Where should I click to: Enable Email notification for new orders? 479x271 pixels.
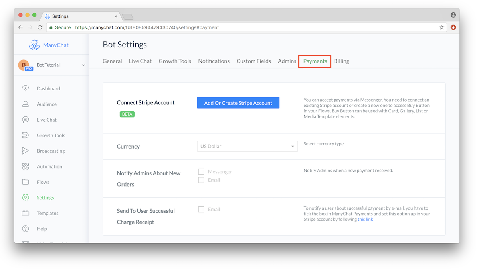201,180
